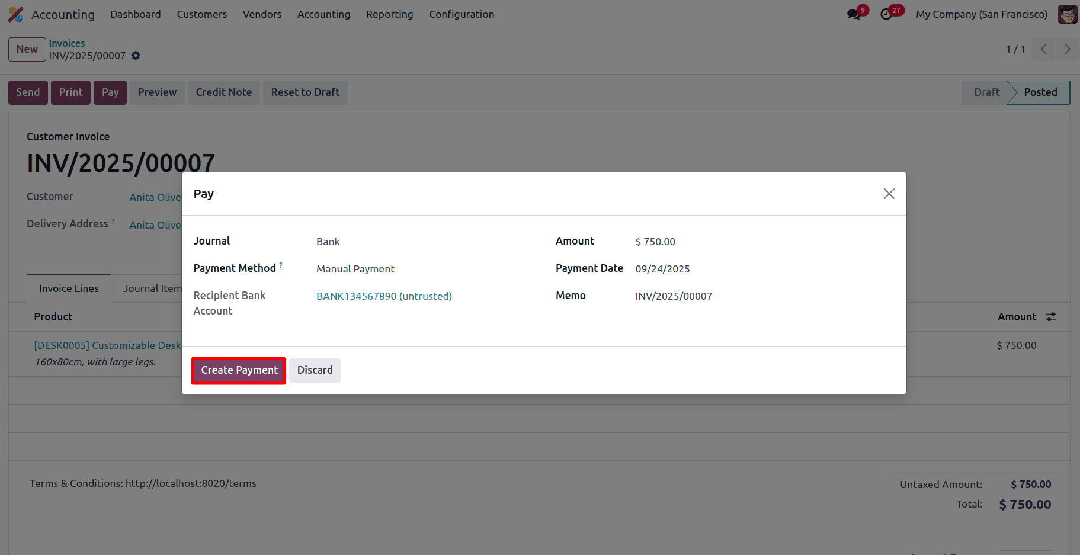Image resolution: width=1080 pixels, height=555 pixels.
Task: Click the Print button
Action: (x=71, y=92)
